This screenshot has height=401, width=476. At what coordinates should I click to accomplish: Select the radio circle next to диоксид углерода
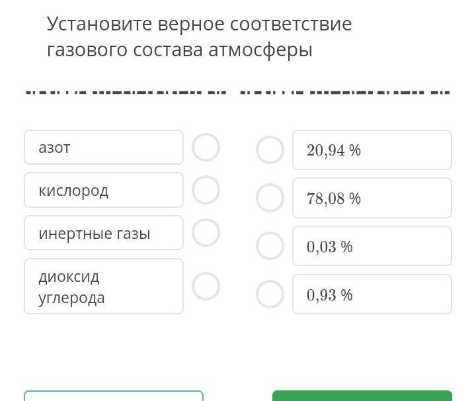(206, 286)
